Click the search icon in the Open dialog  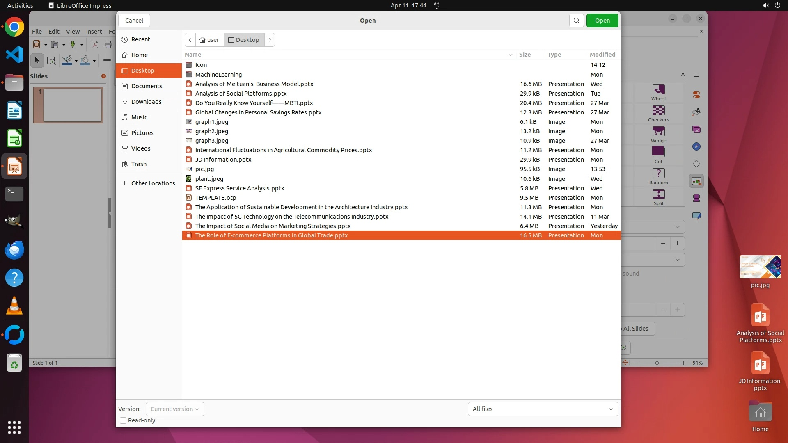[576, 21]
